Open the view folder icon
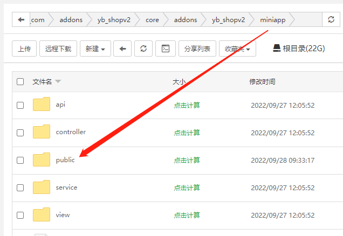This screenshot has height=236, width=343. pos(42,214)
